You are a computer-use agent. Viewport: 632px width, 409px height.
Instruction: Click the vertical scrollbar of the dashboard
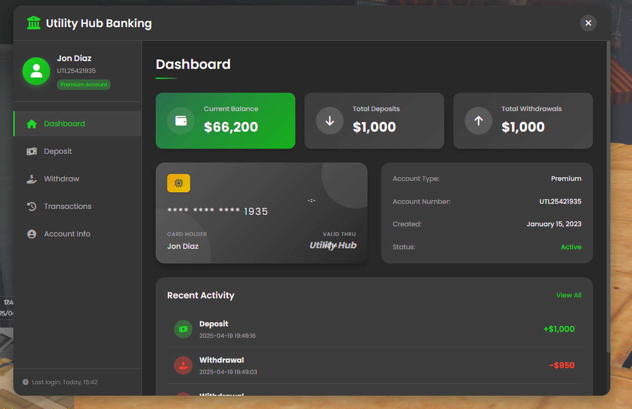click(609, 197)
